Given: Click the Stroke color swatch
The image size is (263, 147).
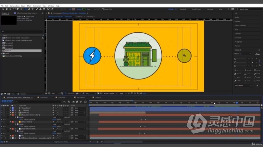Looking at the screenshot, I should [84, 9].
